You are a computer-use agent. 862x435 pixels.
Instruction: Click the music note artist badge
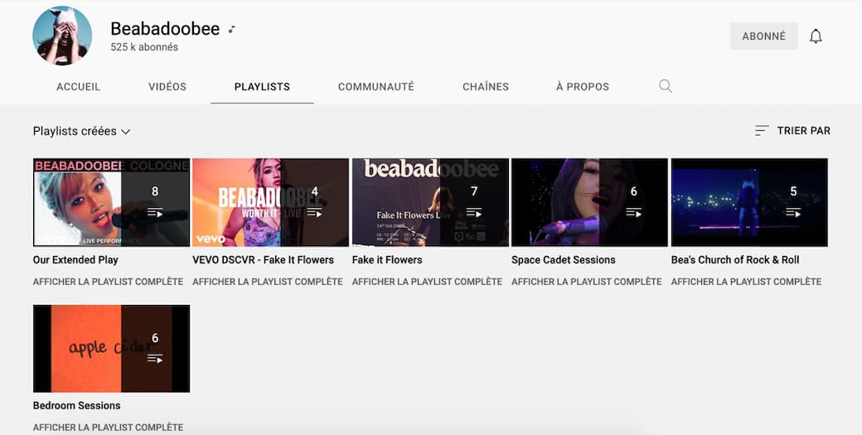(x=232, y=29)
